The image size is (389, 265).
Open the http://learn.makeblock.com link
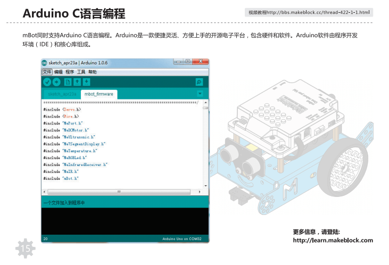coord(333,241)
